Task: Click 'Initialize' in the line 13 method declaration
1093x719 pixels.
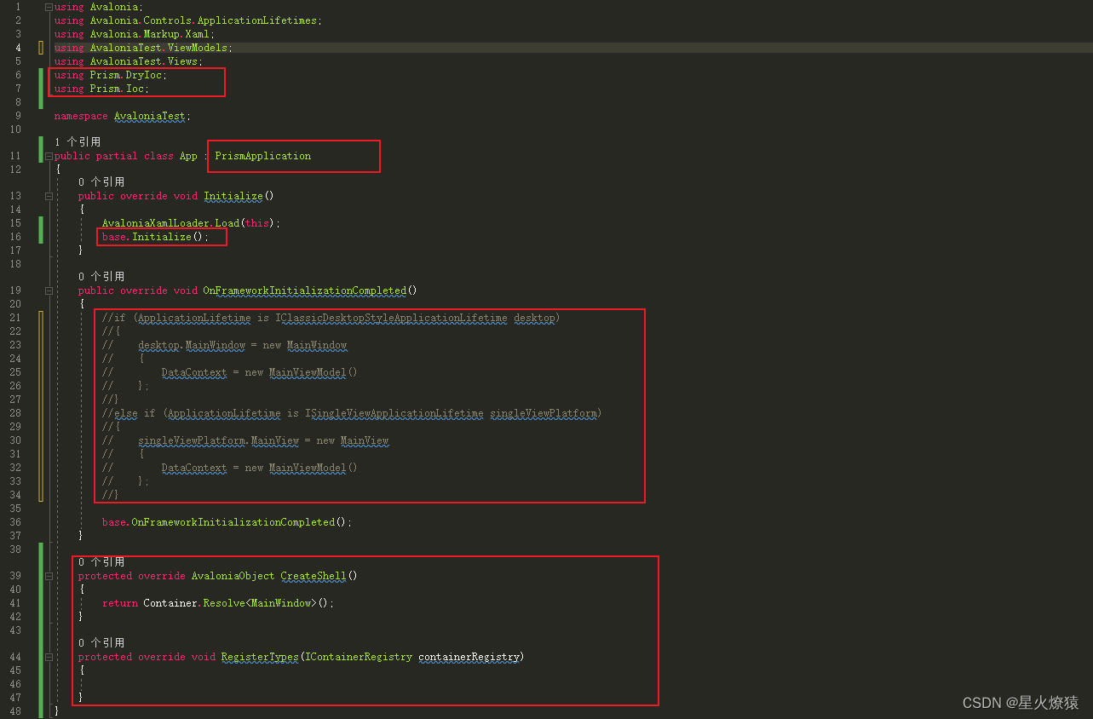Action: (x=233, y=196)
